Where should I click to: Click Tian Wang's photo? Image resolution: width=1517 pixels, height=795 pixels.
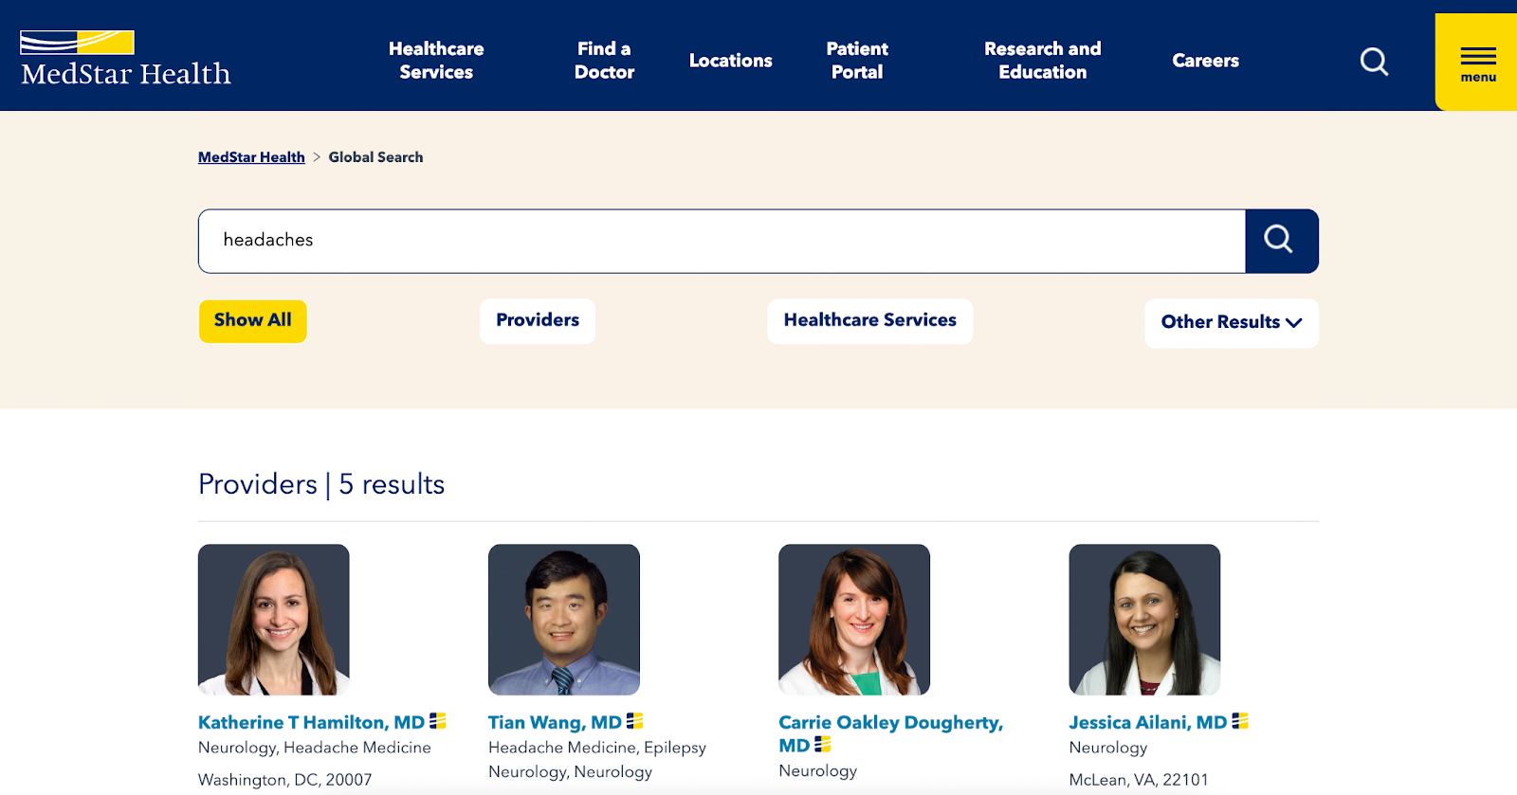point(564,620)
